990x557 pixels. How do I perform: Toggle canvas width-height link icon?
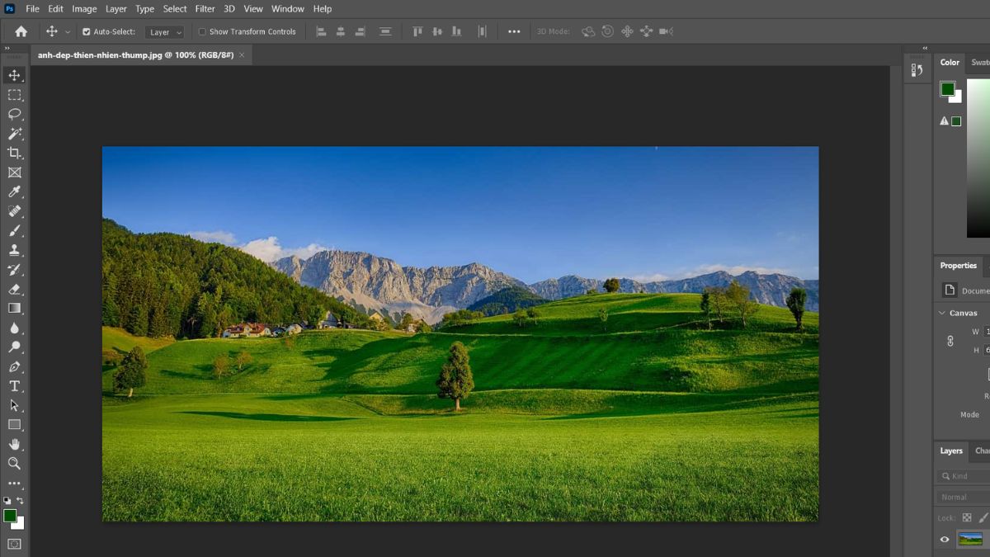click(x=950, y=341)
